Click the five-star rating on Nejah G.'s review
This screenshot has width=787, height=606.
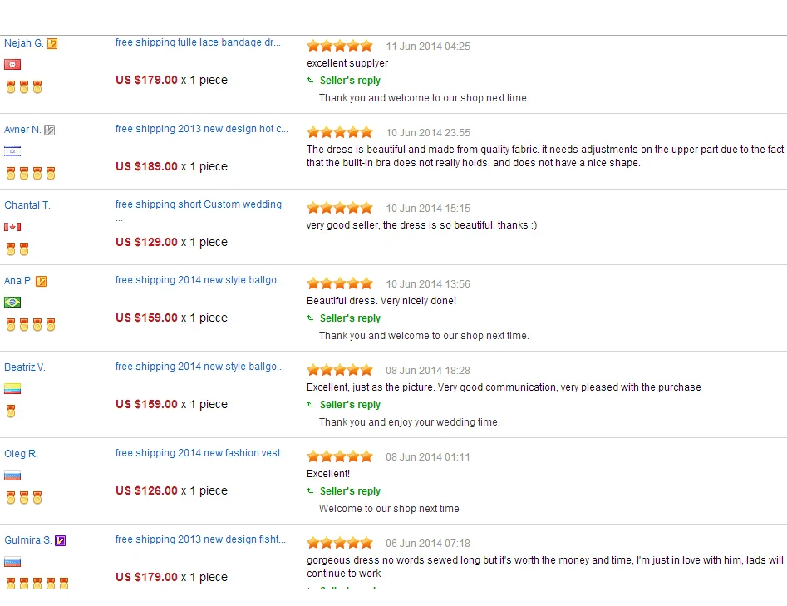[340, 47]
